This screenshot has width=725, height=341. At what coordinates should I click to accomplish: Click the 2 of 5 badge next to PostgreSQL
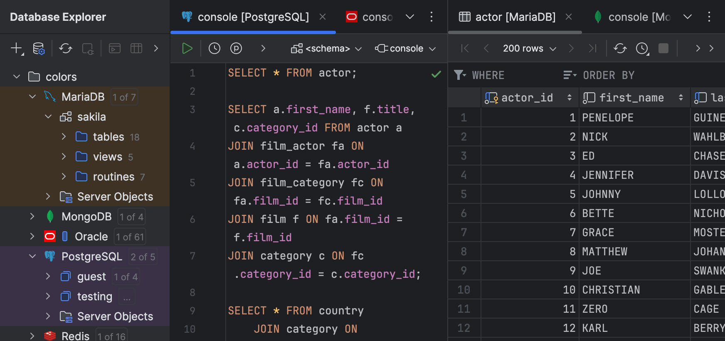[x=143, y=257]
